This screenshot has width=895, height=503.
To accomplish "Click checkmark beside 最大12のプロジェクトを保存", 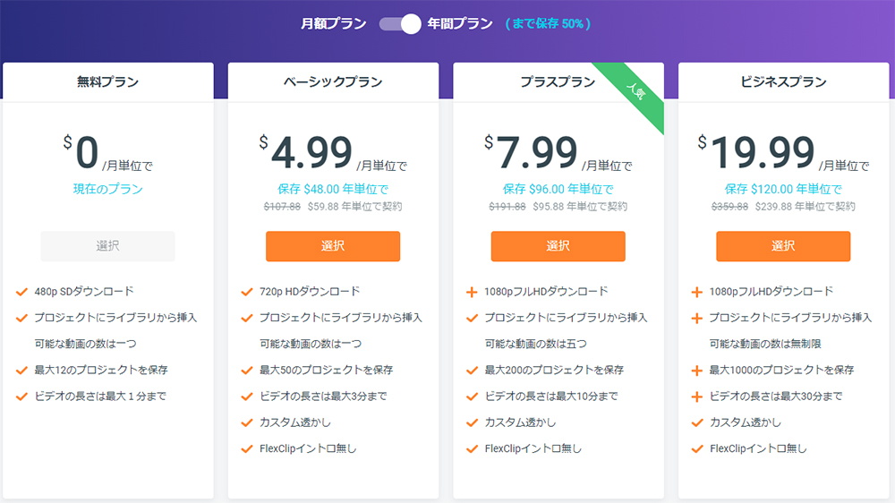I will click(21, 371).
